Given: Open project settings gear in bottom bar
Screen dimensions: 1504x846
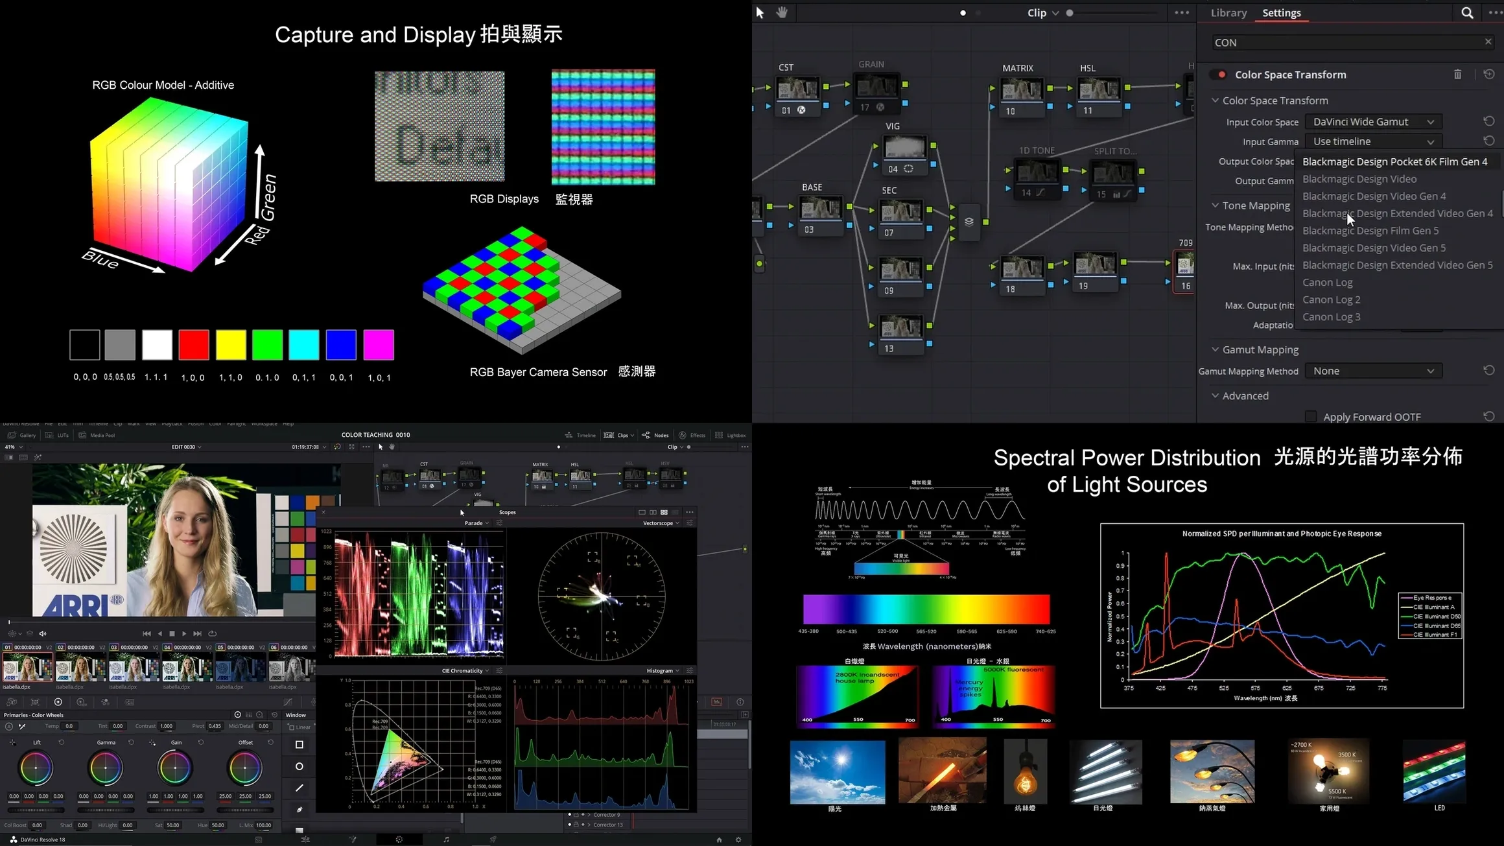Looking at the screenshot, I should 738,840.
